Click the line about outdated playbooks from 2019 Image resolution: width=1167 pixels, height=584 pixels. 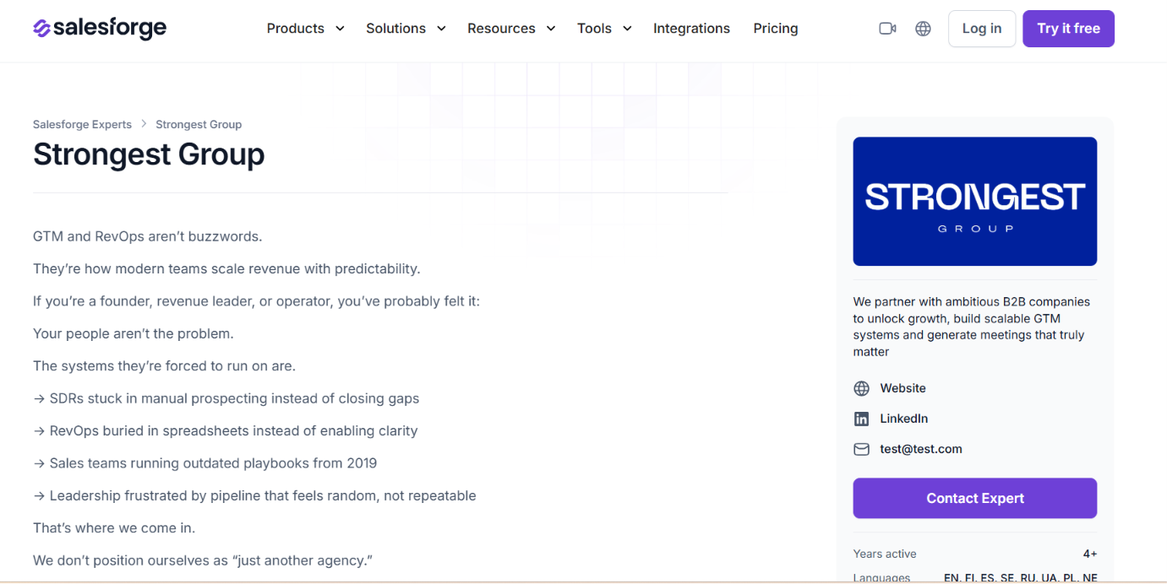[x=205, y=462]
